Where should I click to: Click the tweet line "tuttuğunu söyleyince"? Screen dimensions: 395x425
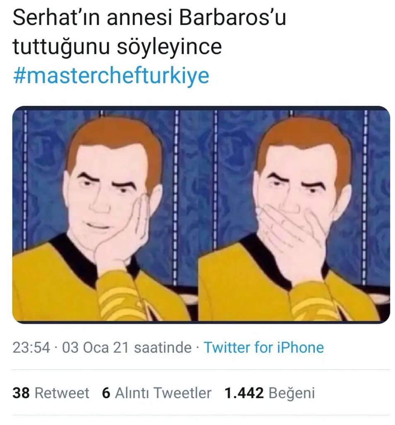pyautogui.click(x=117, y=47)
